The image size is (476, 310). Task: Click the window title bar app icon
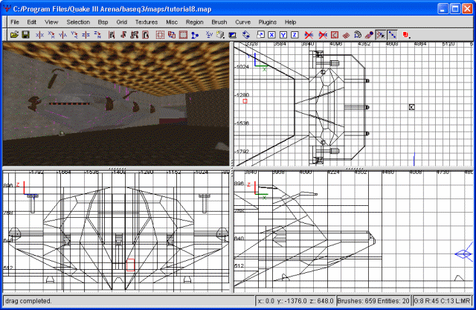[x=7, y=9]
